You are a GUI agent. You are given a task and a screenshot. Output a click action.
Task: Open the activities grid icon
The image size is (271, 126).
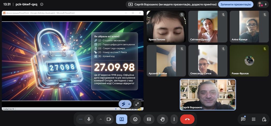point(254,119)
